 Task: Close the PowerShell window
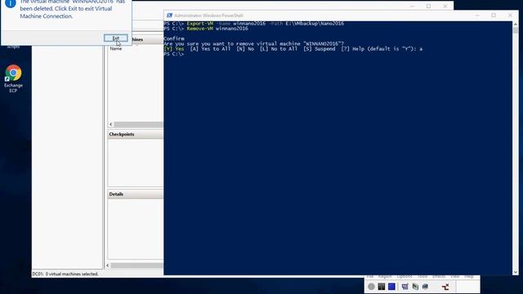(510, 16)
